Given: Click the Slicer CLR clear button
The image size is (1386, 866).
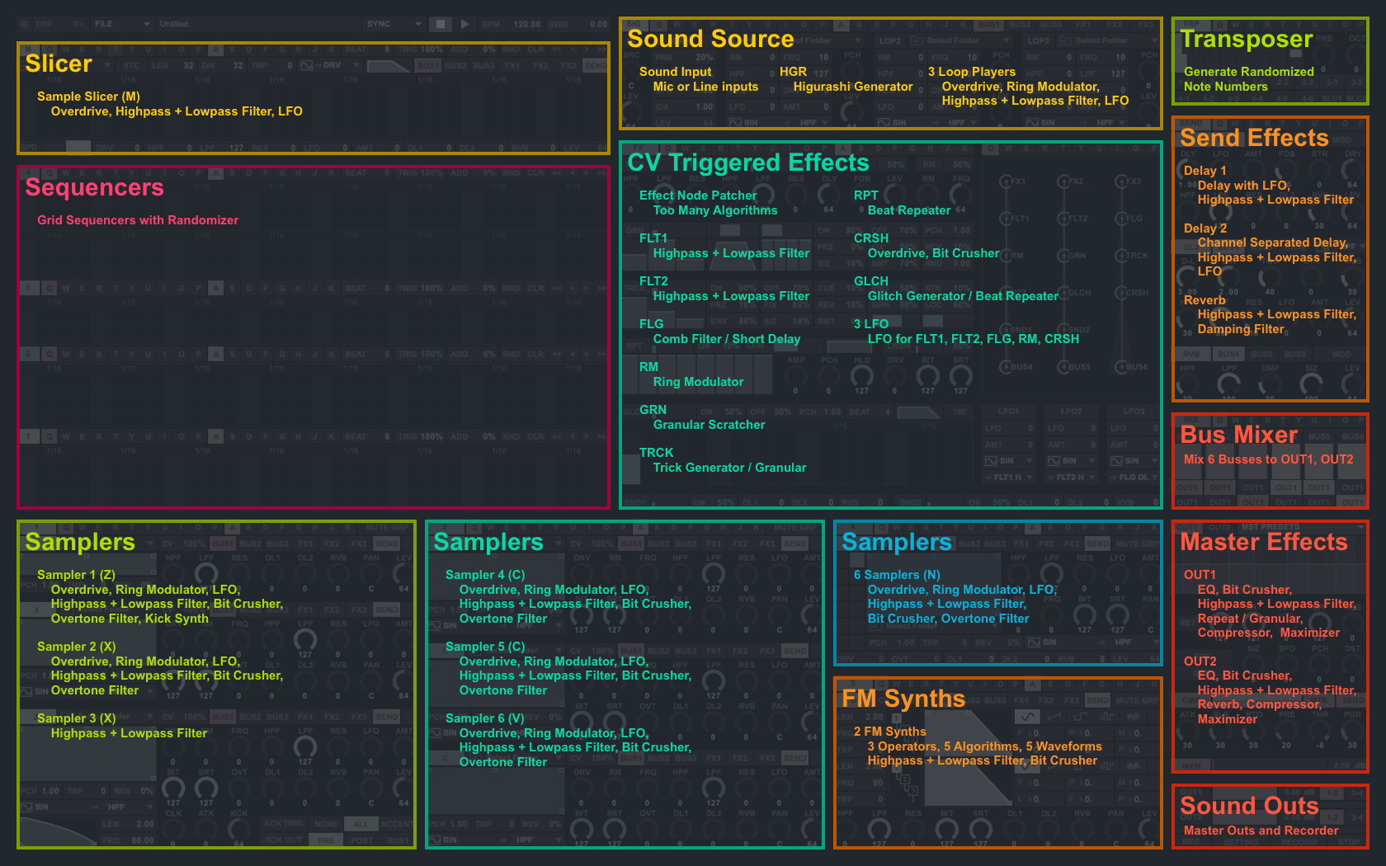Looking at the screenshot, I should 535,49.
